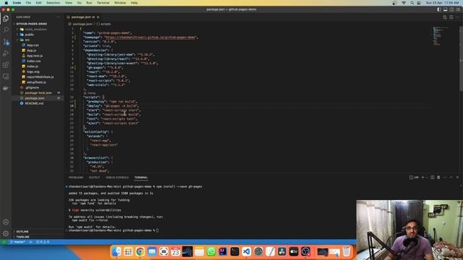
Task: Expand the Outline section
Action: pos(22,232)
